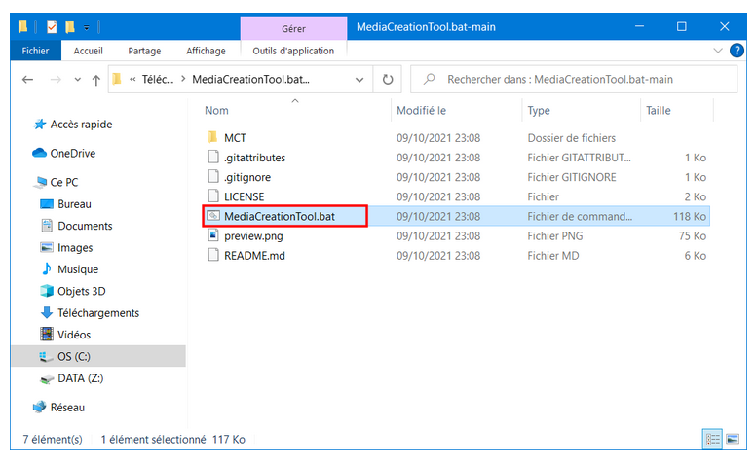Screen dimensions: 756x463
Task: Click the MediaCreationTool.bat... breadcrumb segment
Action: 250,79
